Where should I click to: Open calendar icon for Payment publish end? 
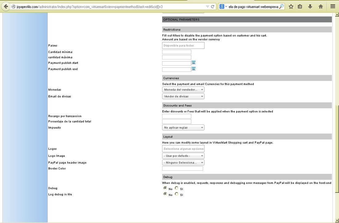click(x=194, y=69)
